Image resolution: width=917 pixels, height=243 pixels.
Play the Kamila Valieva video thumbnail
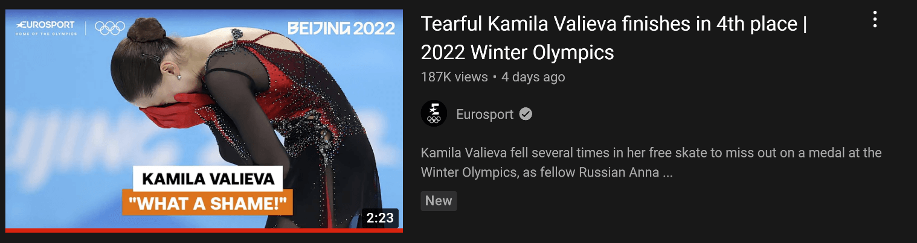[204, 120]
